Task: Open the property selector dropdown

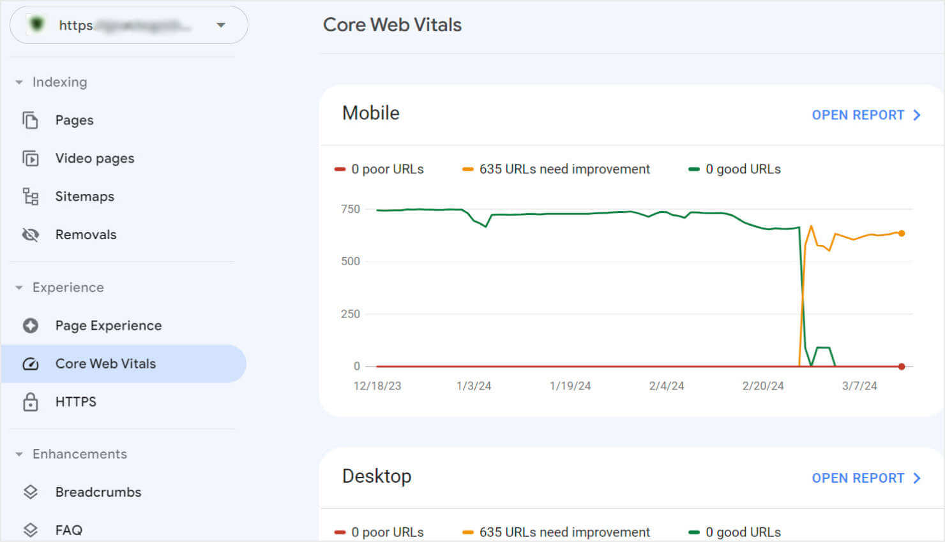Action: (220, 25)
